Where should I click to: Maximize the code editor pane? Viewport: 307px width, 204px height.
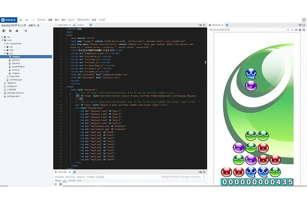pos(204,25)
